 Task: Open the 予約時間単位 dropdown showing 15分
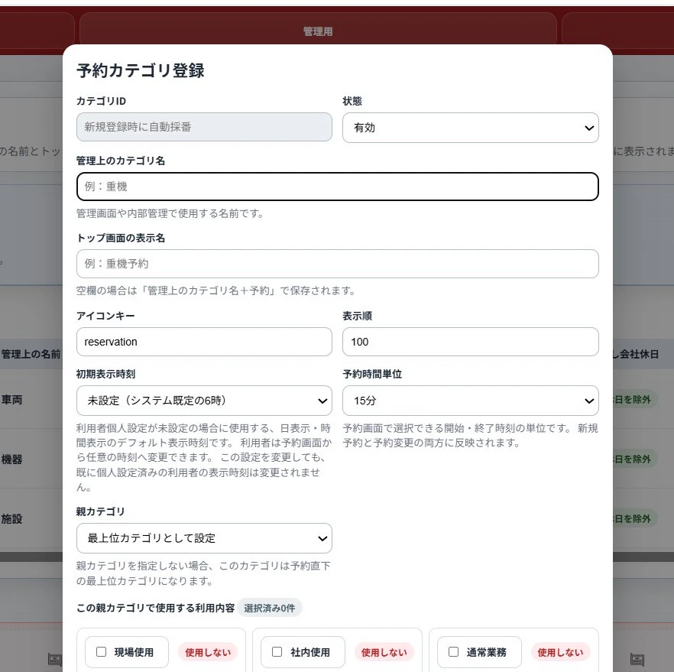[x=470, y=401]
